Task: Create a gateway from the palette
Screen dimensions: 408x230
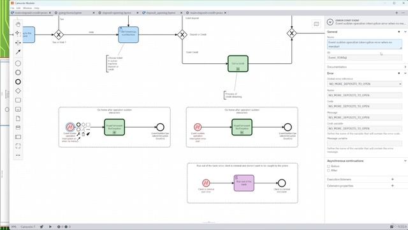Action: [18, 91]
